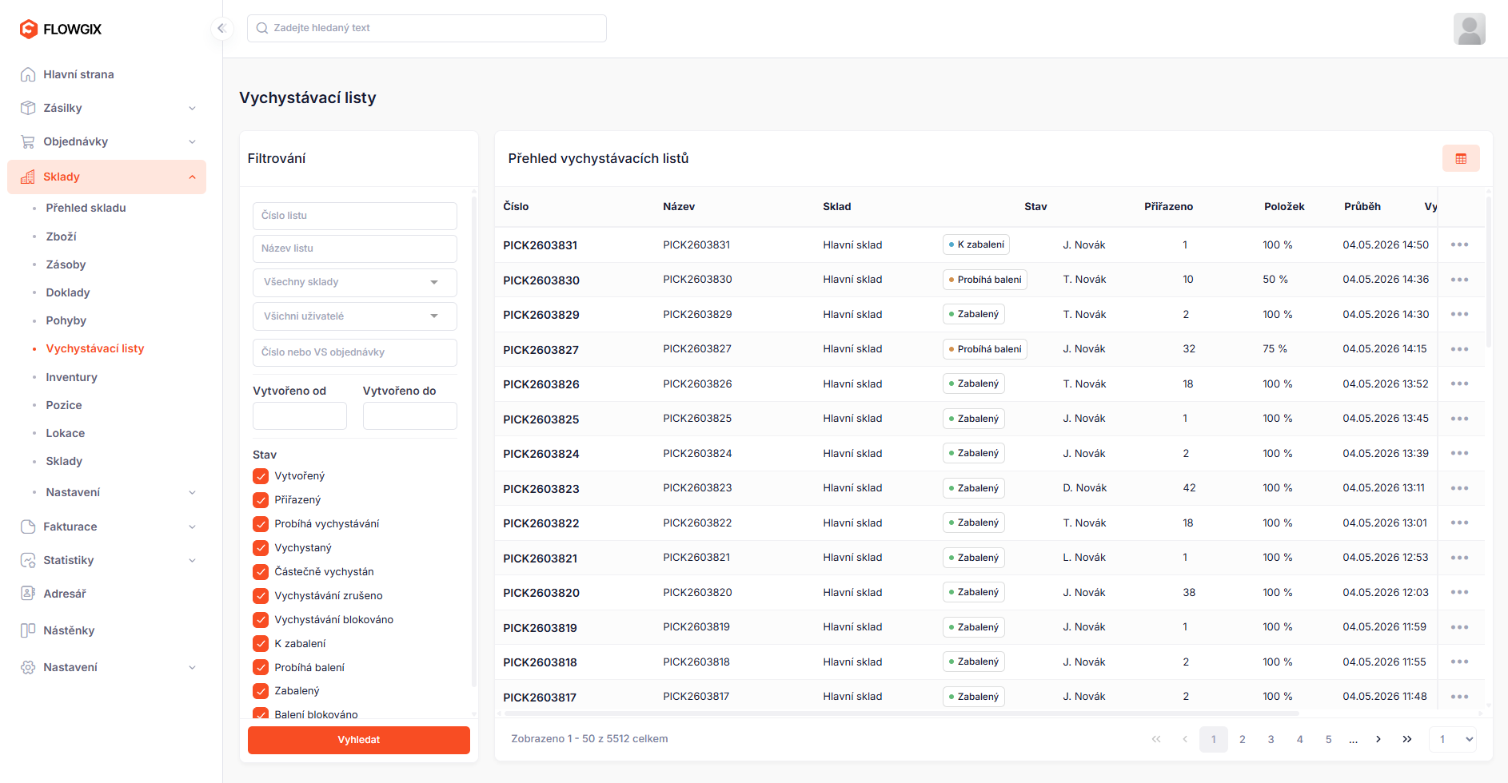Image resolution: width=1508 pixels, height=783 pixels.
Task: Click the Objednávky shopping cart icon
Action: [28, 141]
